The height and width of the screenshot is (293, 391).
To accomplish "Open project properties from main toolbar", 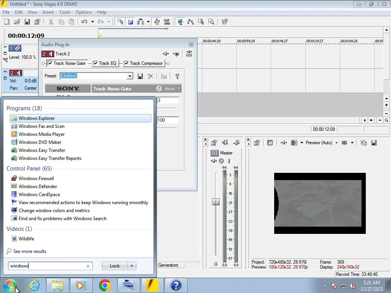I will tap(37, 22).
